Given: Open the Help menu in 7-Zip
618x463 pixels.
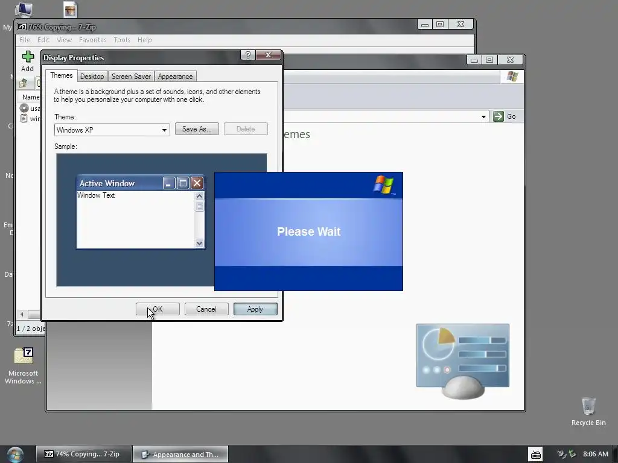Looking at the screenshot, I should tap(145, 40).
